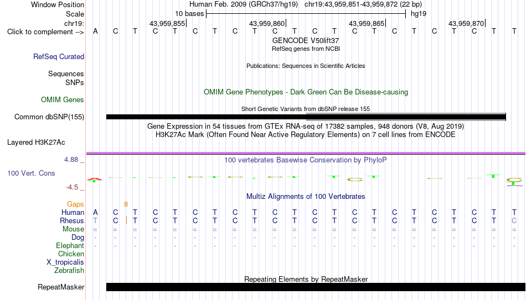
Task: Click the RepeatMasker track label
Action: [x=61, y=287]
